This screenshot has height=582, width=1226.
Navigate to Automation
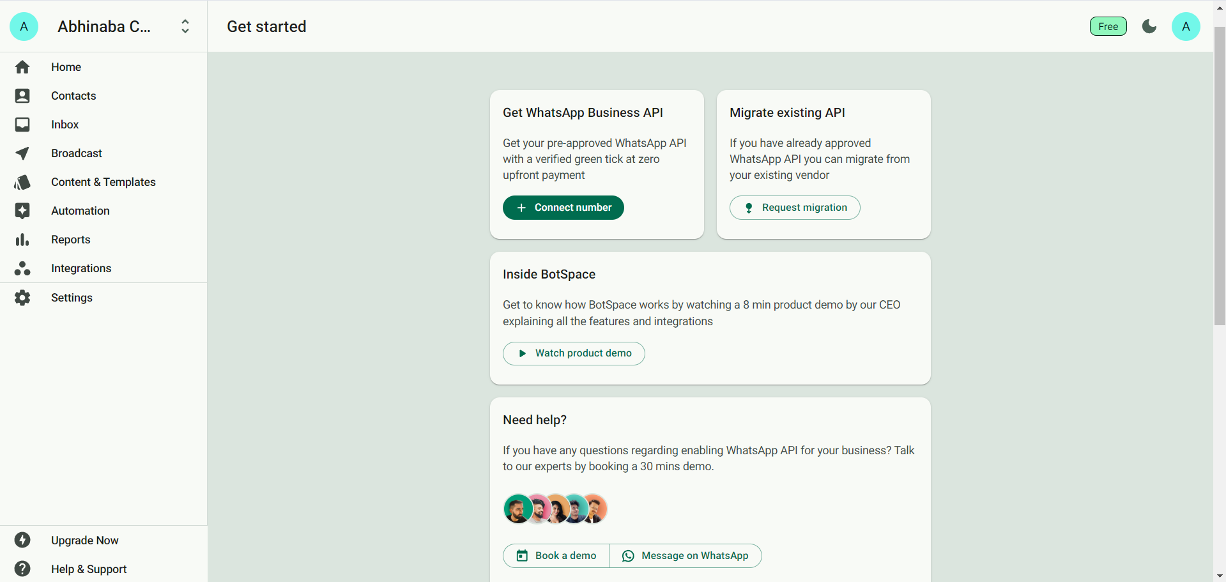[103, 211]
